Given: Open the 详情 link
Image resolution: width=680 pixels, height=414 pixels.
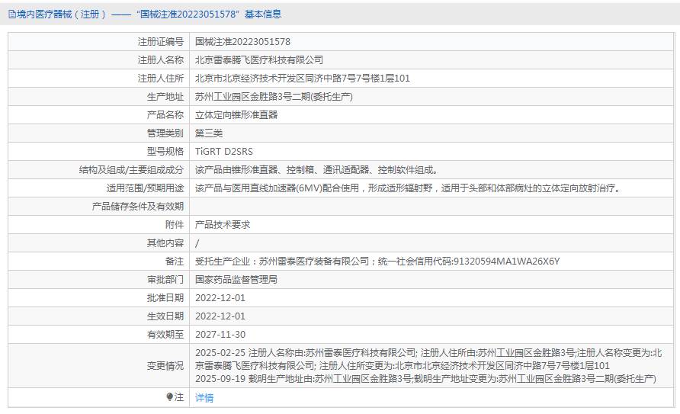Looking at the screenshot, I should [x=204, y=397].
